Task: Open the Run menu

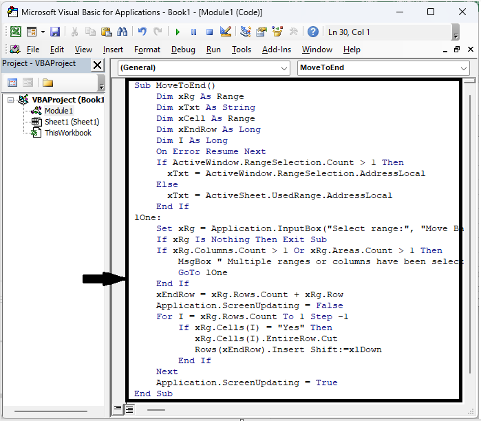Action: (213, 50)
